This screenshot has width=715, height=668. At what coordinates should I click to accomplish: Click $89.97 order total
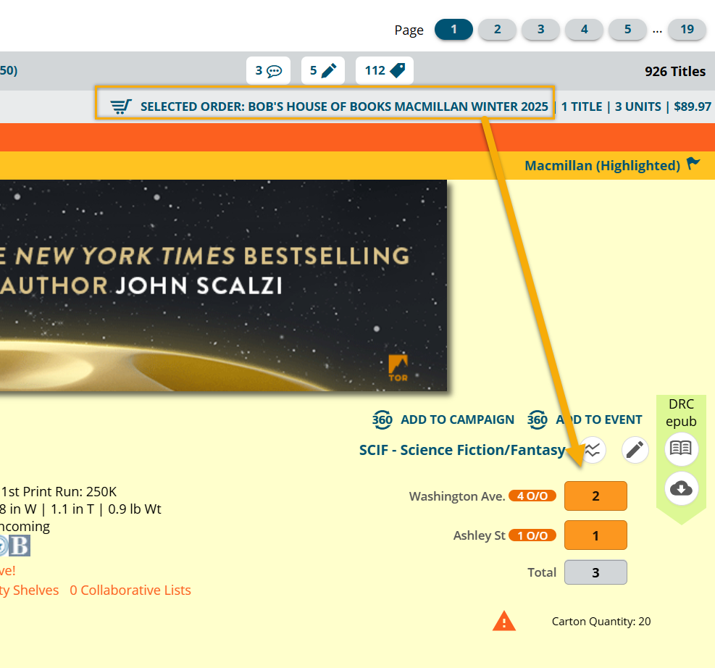click(x=693, y=107)
